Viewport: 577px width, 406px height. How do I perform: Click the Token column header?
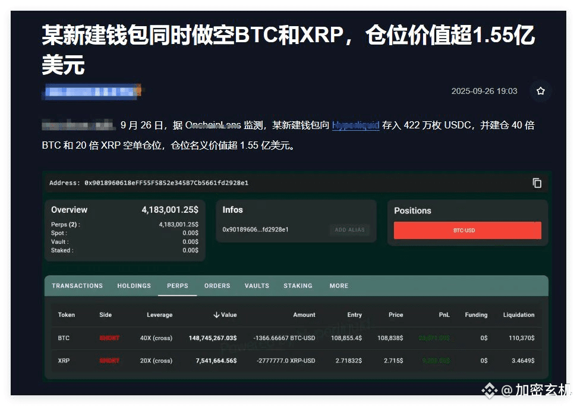(66, 314)
